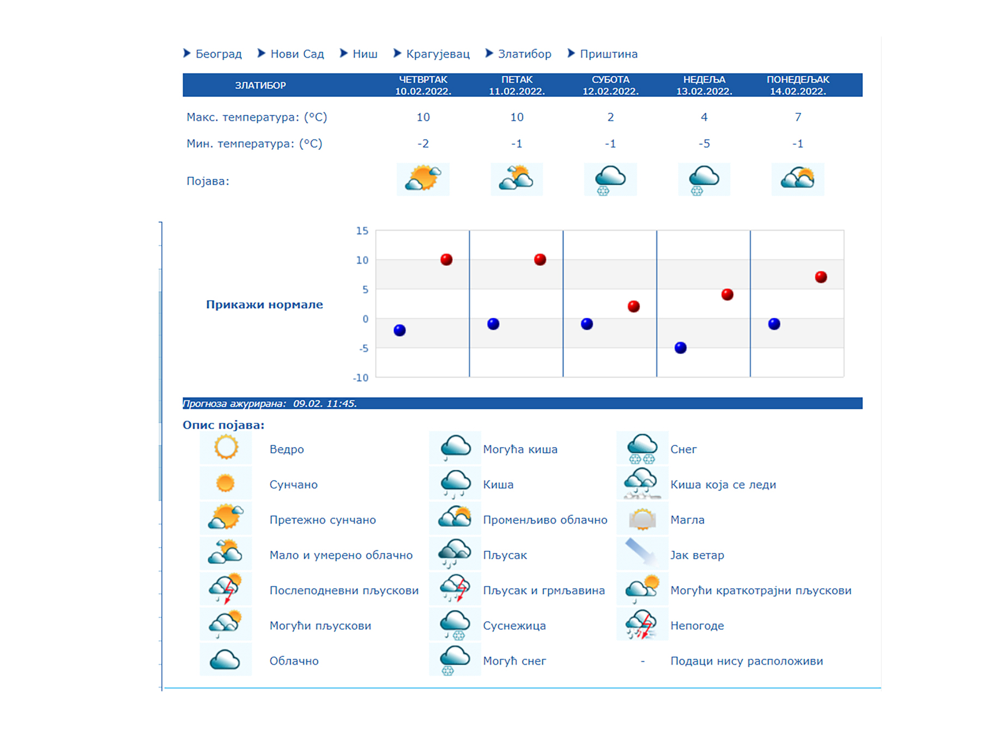Viewport: 981px width, 730px height.
Task: Click the Јак ветар wind legend icon
Action: pos(642,553)
